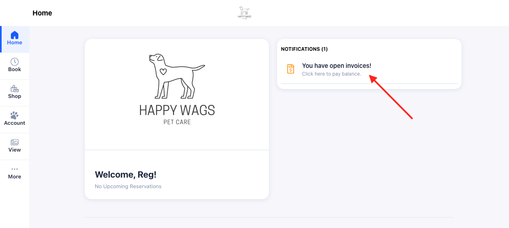The width and height of the screenshot is (509, 228).
Task: Click the "No Upcoming Reservations" text
Action: (128, 187)
